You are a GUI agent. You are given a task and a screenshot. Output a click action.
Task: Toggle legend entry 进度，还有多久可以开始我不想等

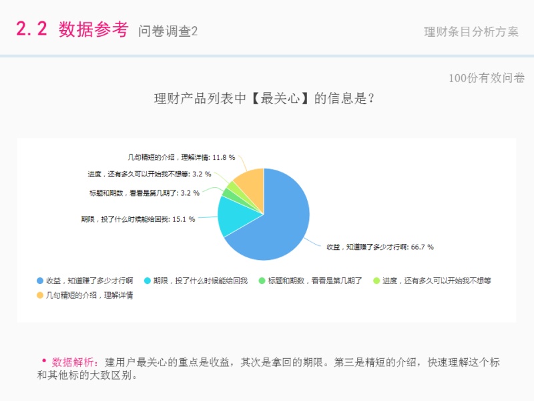point(432,281)
